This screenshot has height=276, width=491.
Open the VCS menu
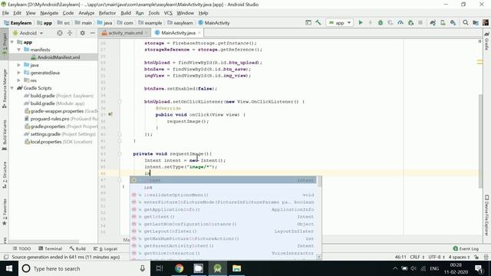(168, 13)
